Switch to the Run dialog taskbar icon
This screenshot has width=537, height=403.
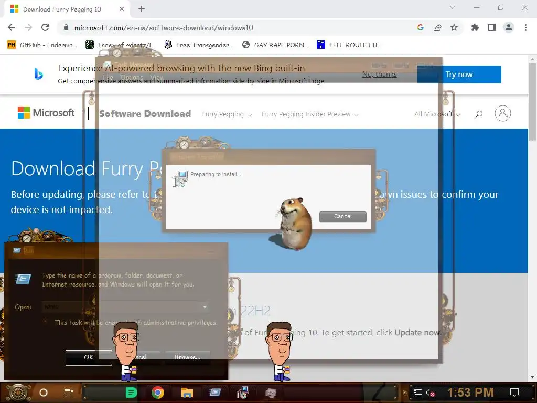click(214, 393)
